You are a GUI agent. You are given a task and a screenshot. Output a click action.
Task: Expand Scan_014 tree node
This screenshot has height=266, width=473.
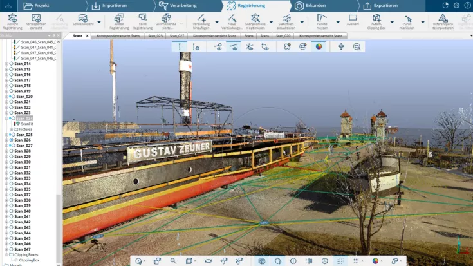[6, 64]
